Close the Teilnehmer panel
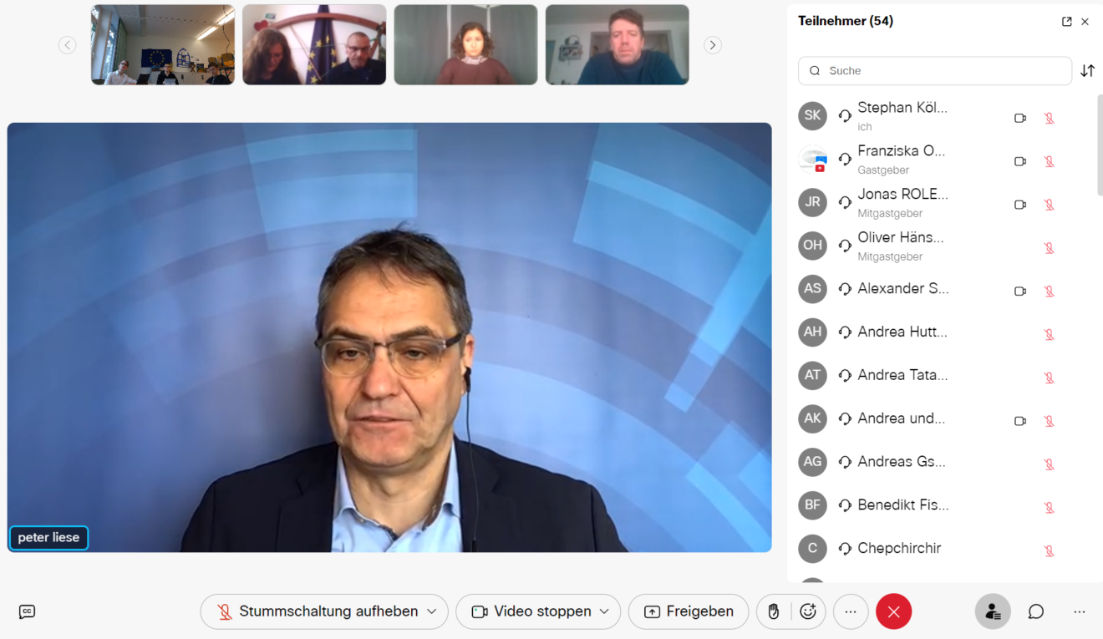Image resolution: width=1103 pixels, height=639 pixels. click(1085, 22)
